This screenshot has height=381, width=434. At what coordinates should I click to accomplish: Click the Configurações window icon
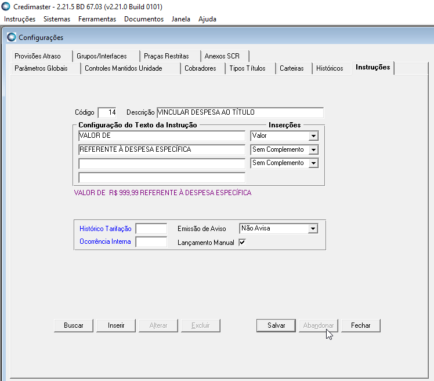[x=12, y=37]
